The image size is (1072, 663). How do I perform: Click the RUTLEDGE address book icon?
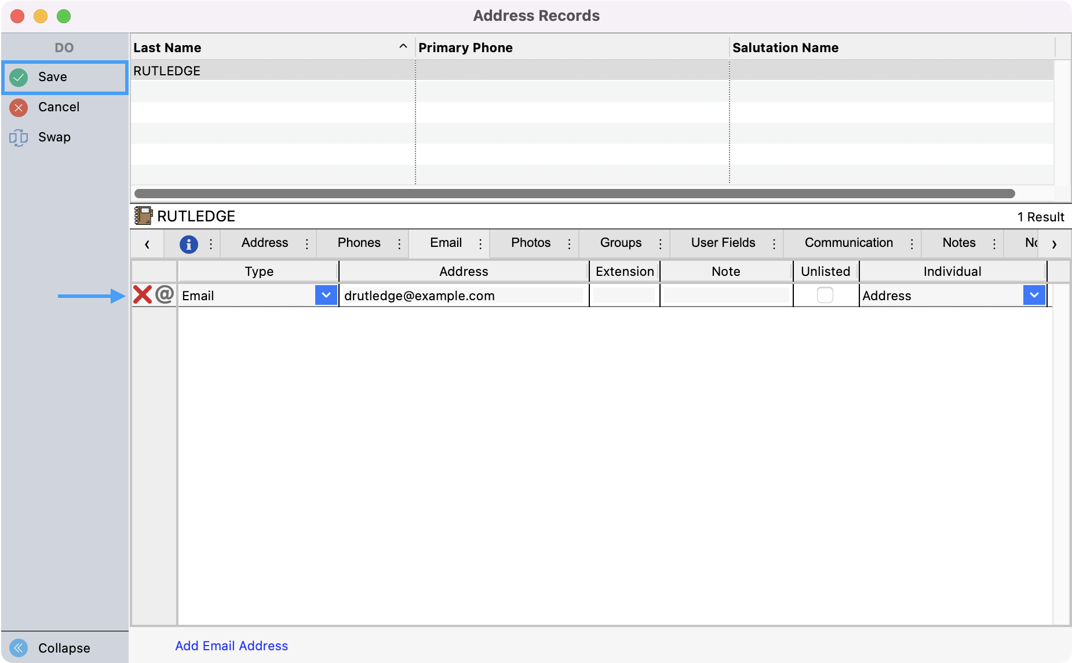click(x=143, y=216)
